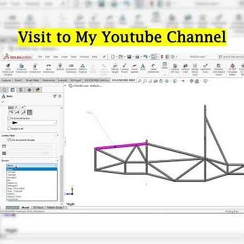Activate the Section View ribbon tool
244x244 pixels.
186,68
